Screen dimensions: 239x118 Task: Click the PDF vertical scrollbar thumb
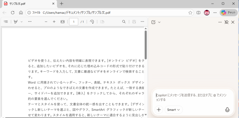(x=146, y=45)
